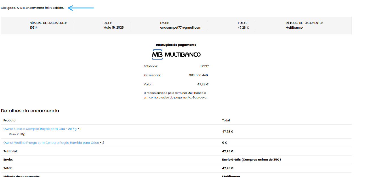Click the 'Subtotal:' row label
Screen dimensions: 366x177
10,151
